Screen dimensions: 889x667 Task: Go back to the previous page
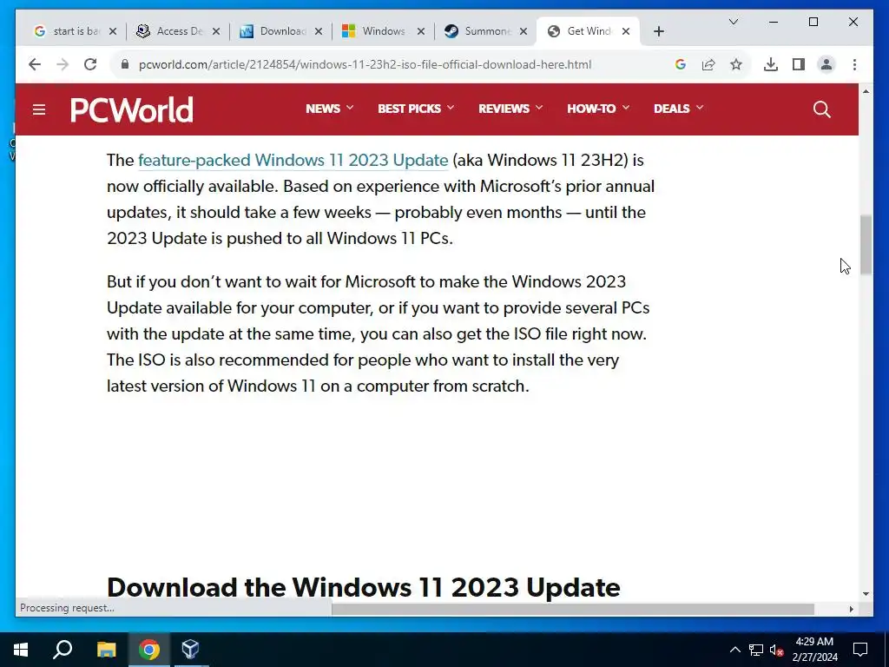click(35, 64)
